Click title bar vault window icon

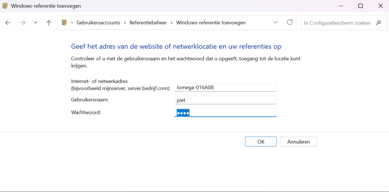[x=5, y=6]
